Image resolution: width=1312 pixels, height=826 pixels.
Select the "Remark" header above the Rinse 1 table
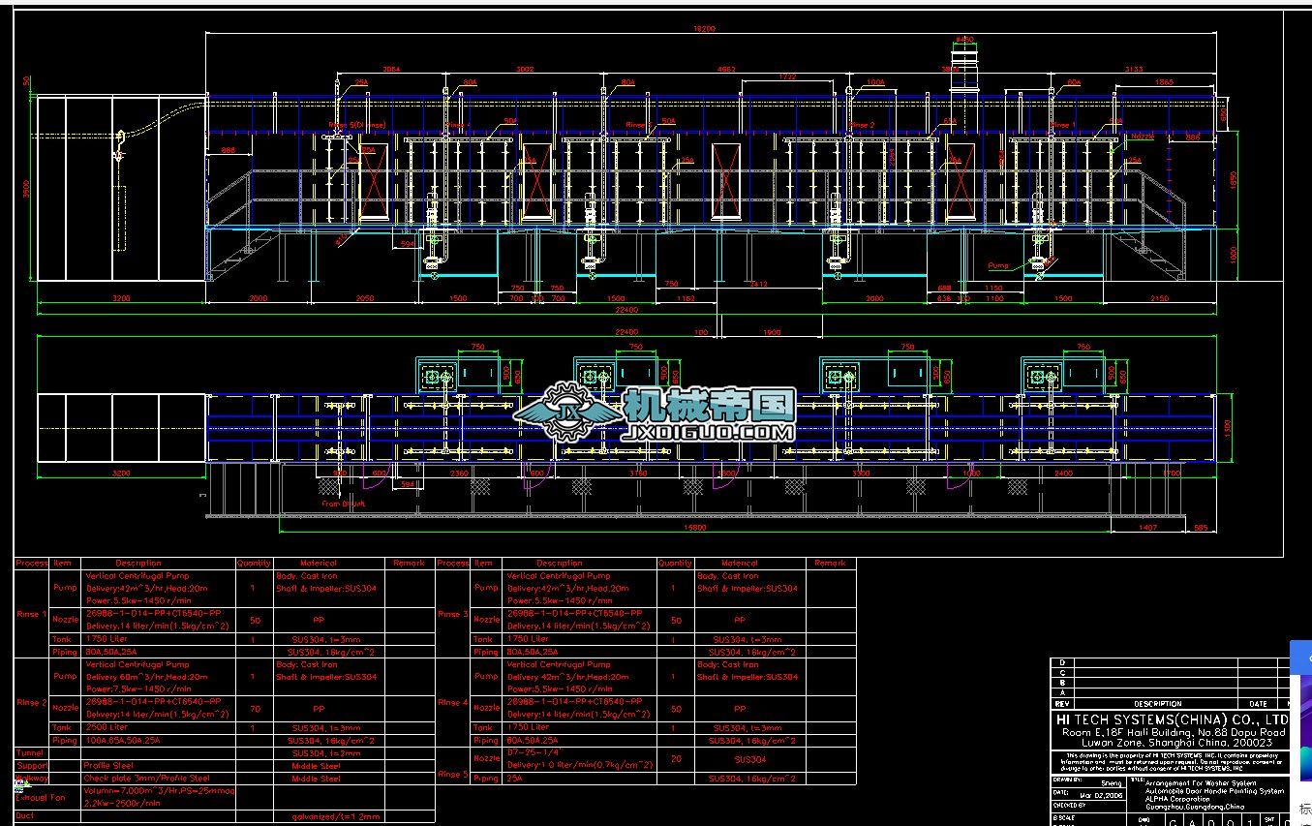[410, 563]
